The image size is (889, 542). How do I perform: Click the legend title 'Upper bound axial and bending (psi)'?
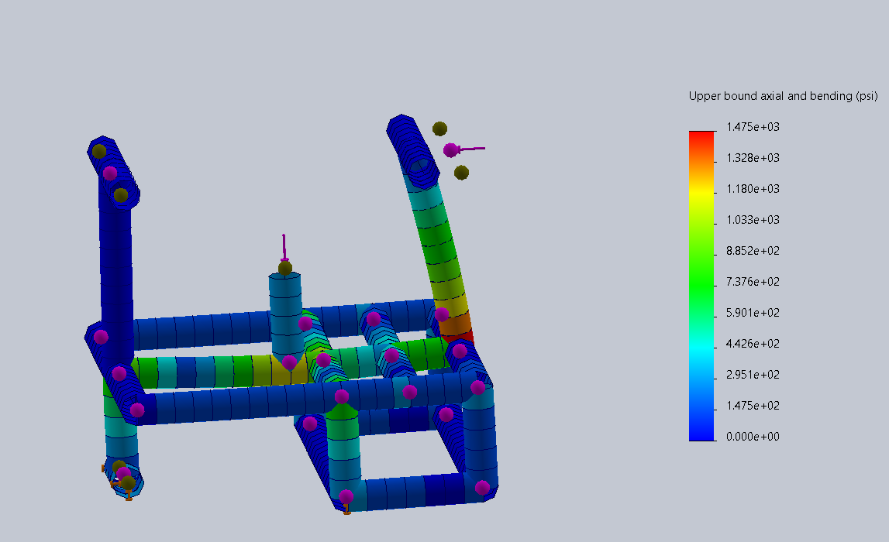pos(783,96)
